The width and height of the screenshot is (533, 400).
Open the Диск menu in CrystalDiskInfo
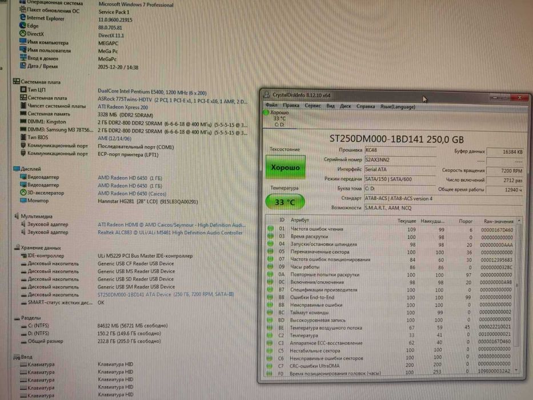[x=346, y=106]
